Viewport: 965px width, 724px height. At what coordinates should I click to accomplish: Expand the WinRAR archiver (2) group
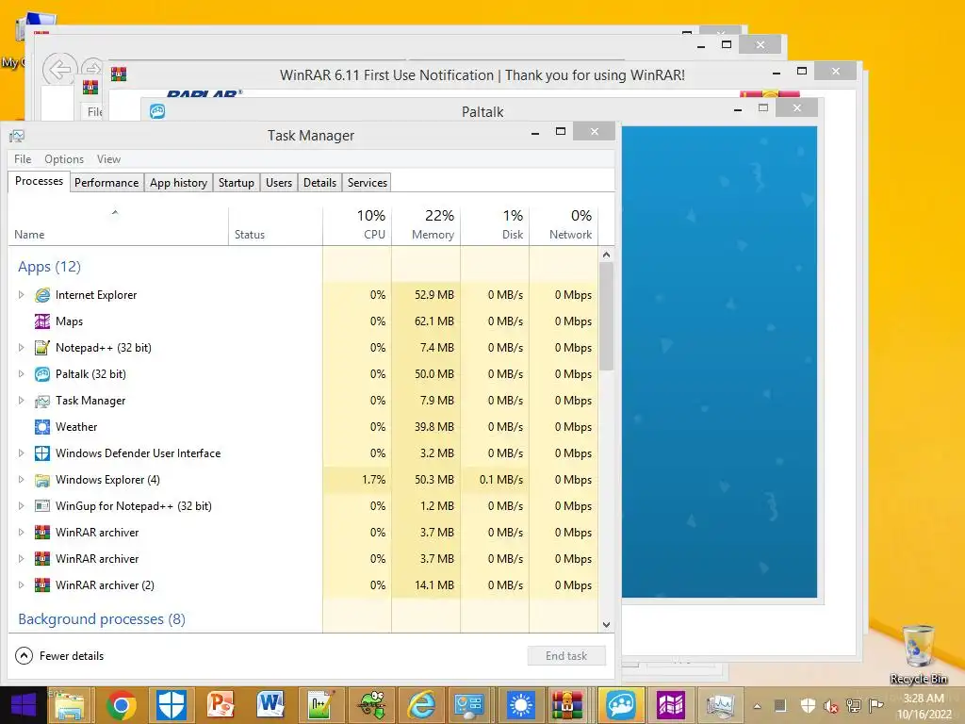pyautogui.click(x=21, y=584)
